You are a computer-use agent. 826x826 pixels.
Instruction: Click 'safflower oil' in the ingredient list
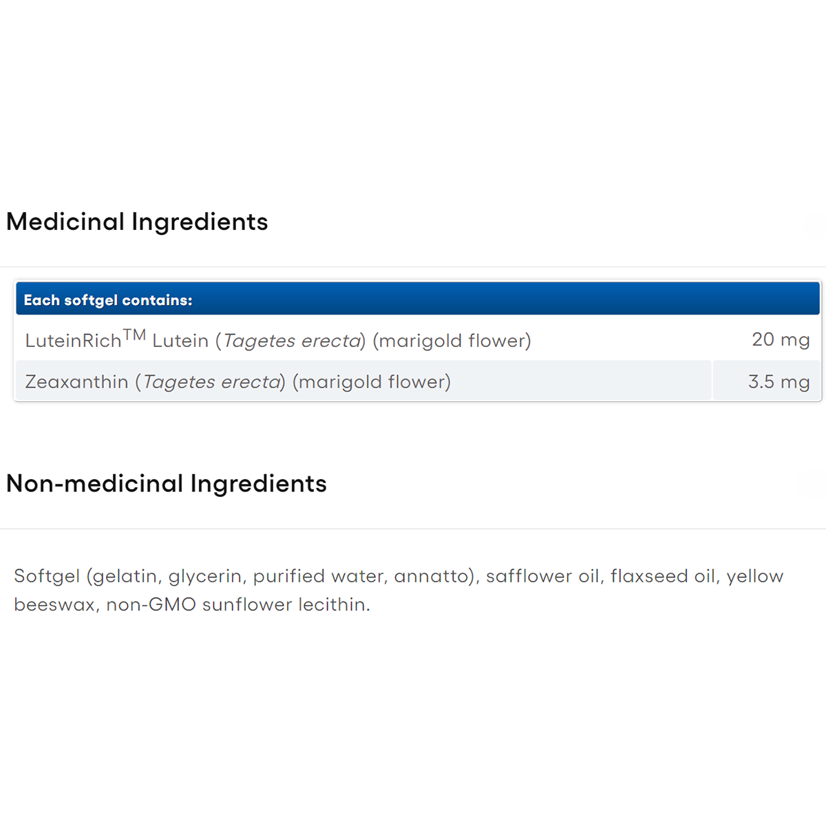544,576
